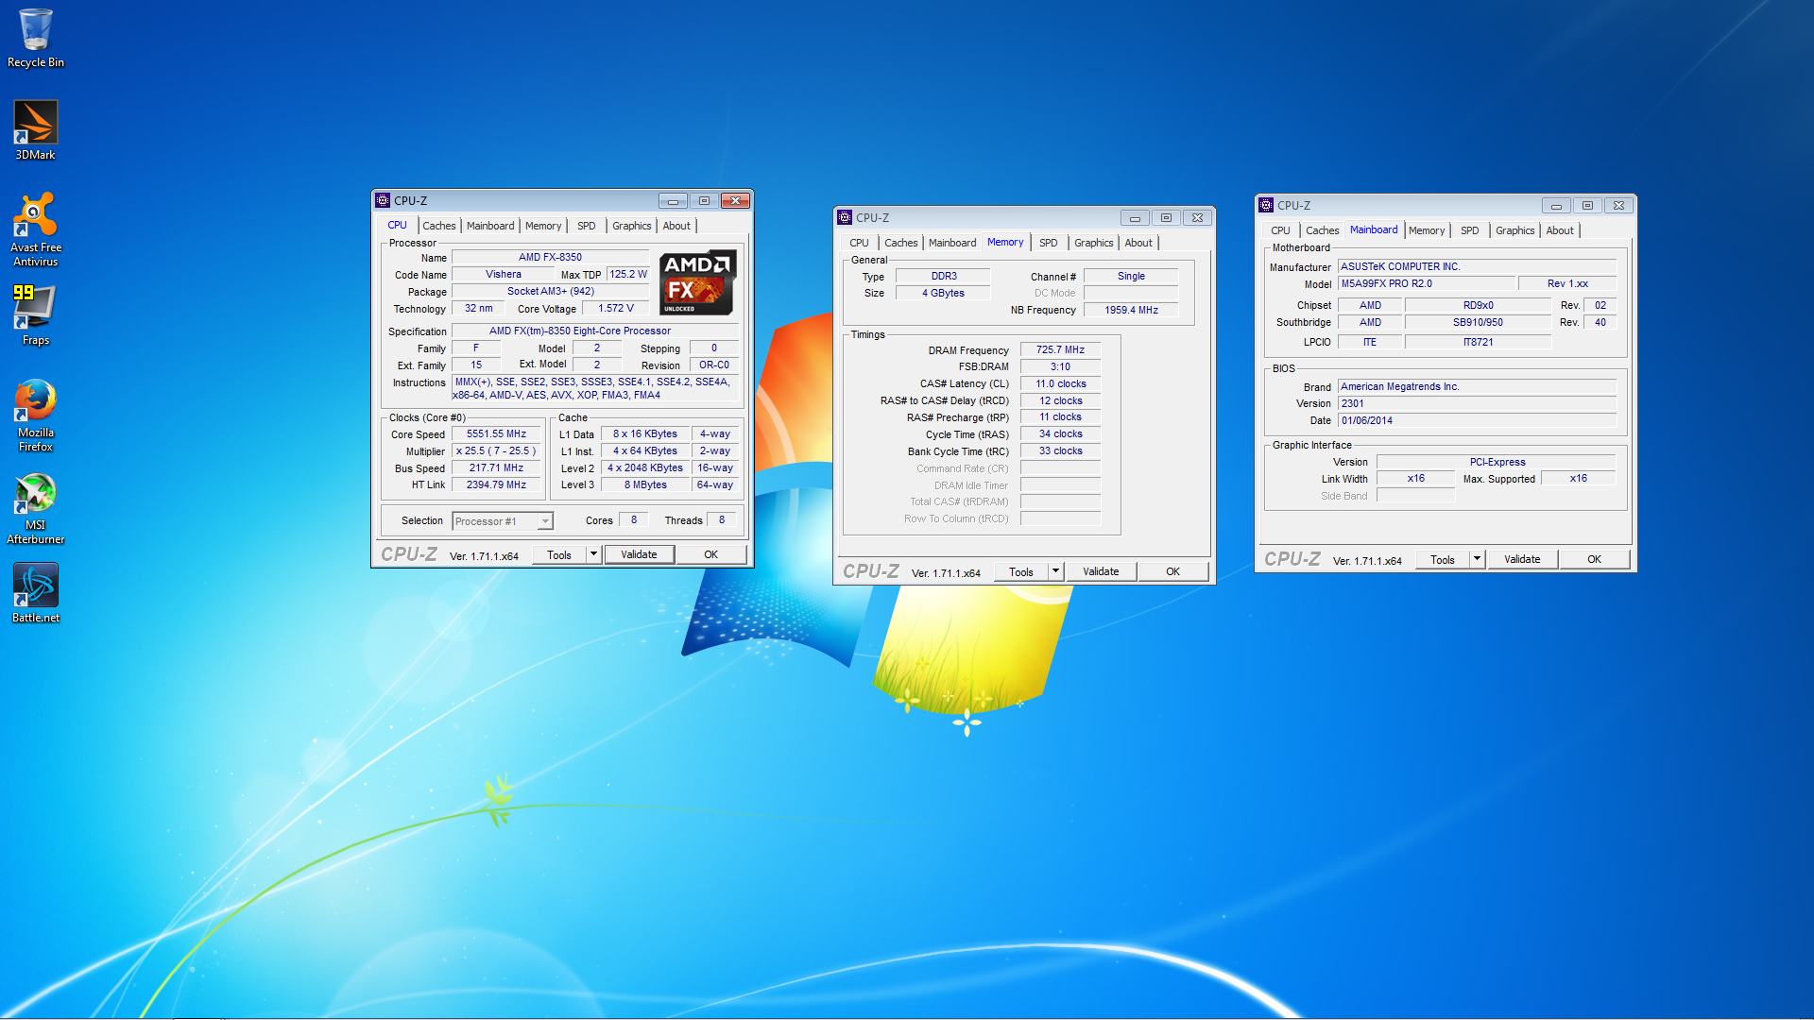
Task: Click NB Frequency value 1959.4 MHz
Action: (1131, 310)
